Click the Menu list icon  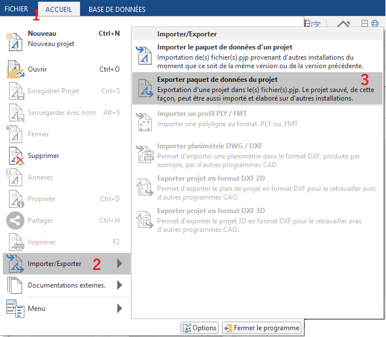point(15,309)
